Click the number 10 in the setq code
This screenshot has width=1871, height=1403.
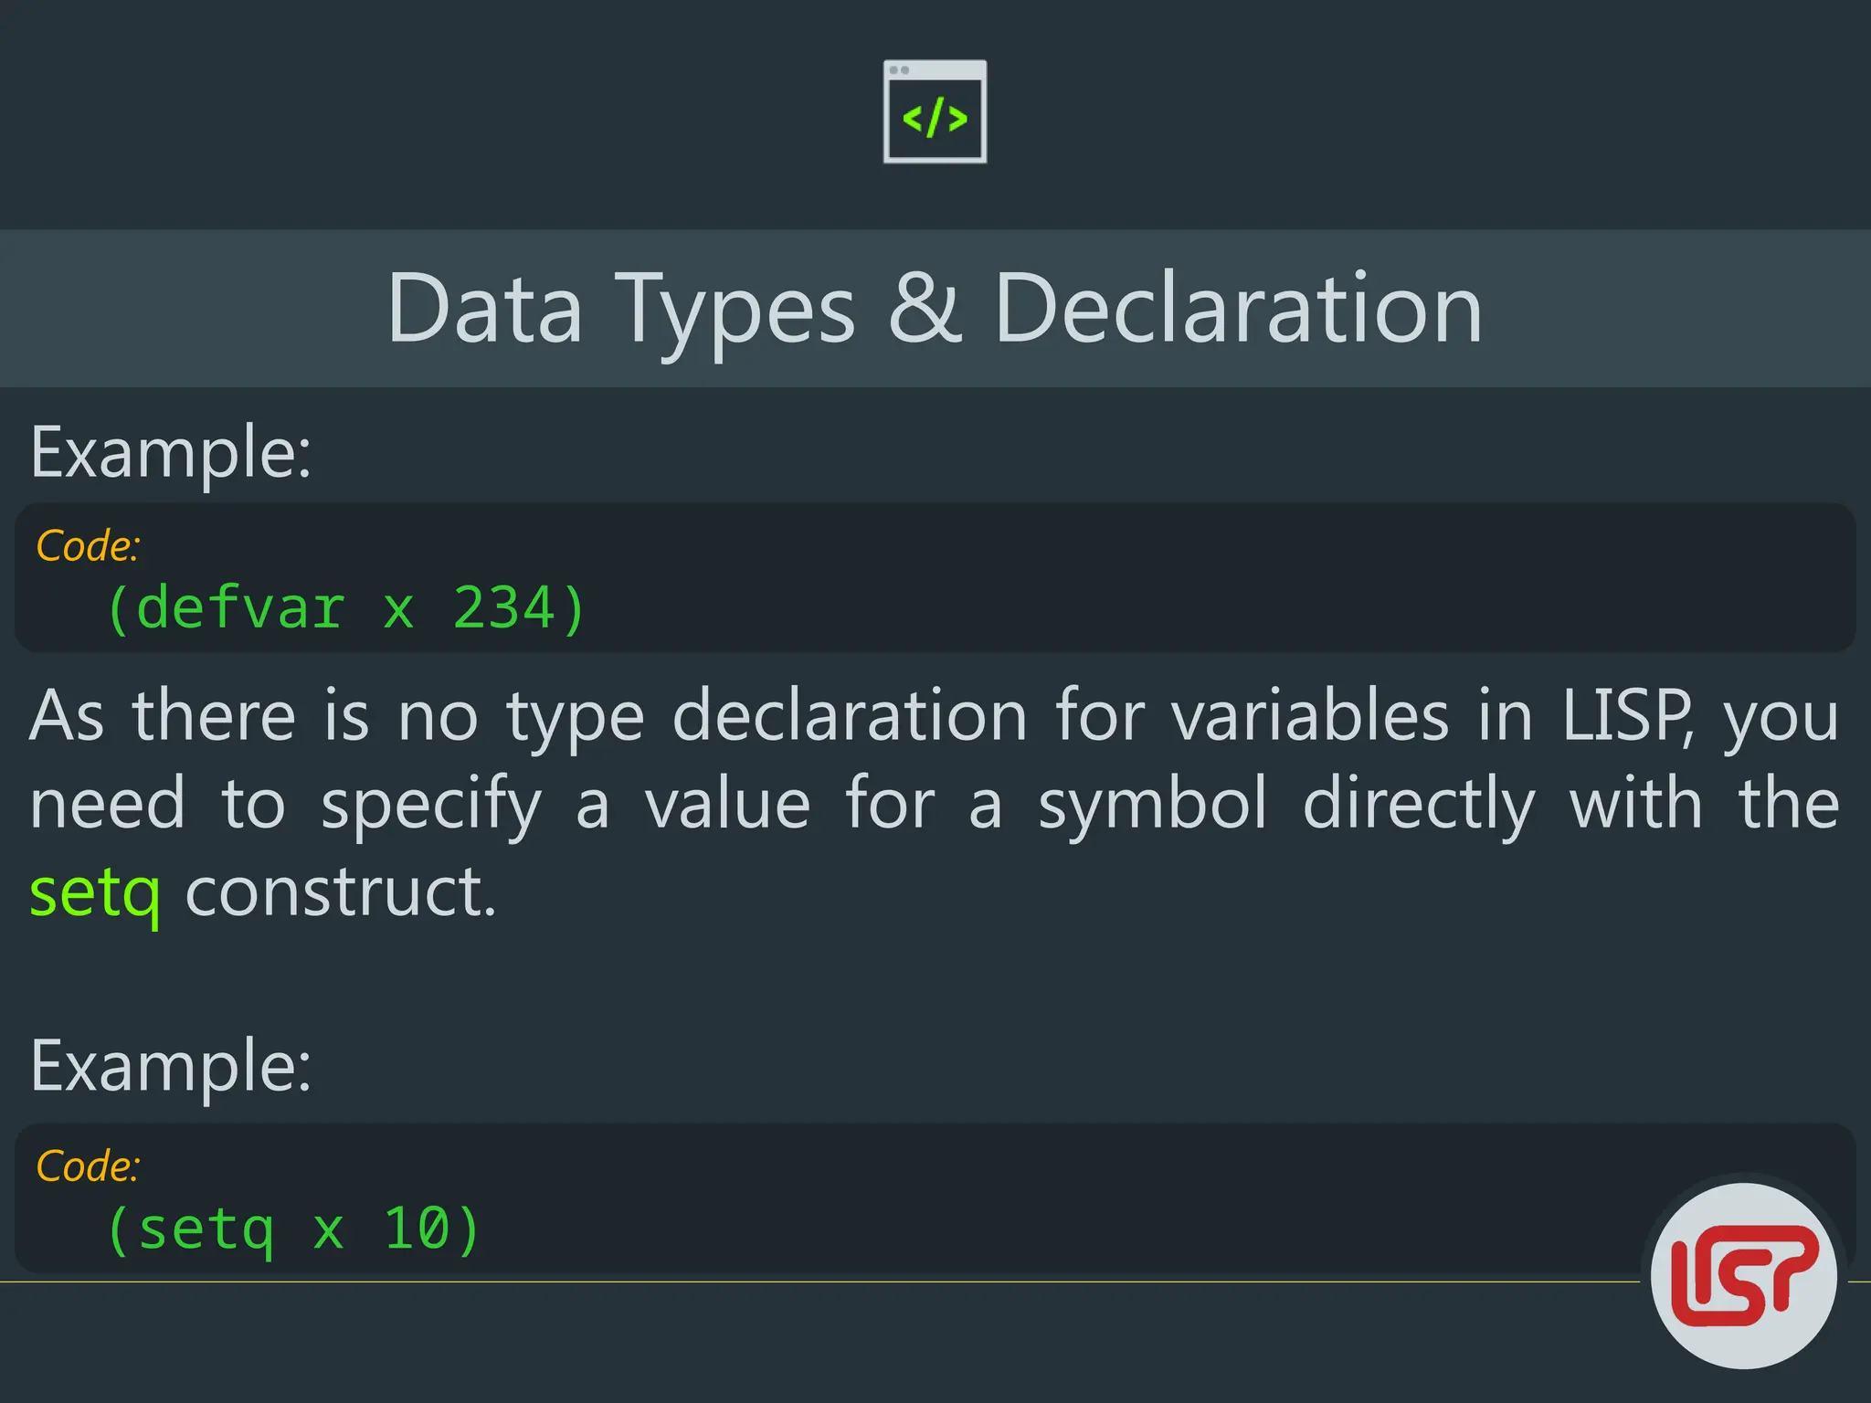click(x=417, y=1229)
